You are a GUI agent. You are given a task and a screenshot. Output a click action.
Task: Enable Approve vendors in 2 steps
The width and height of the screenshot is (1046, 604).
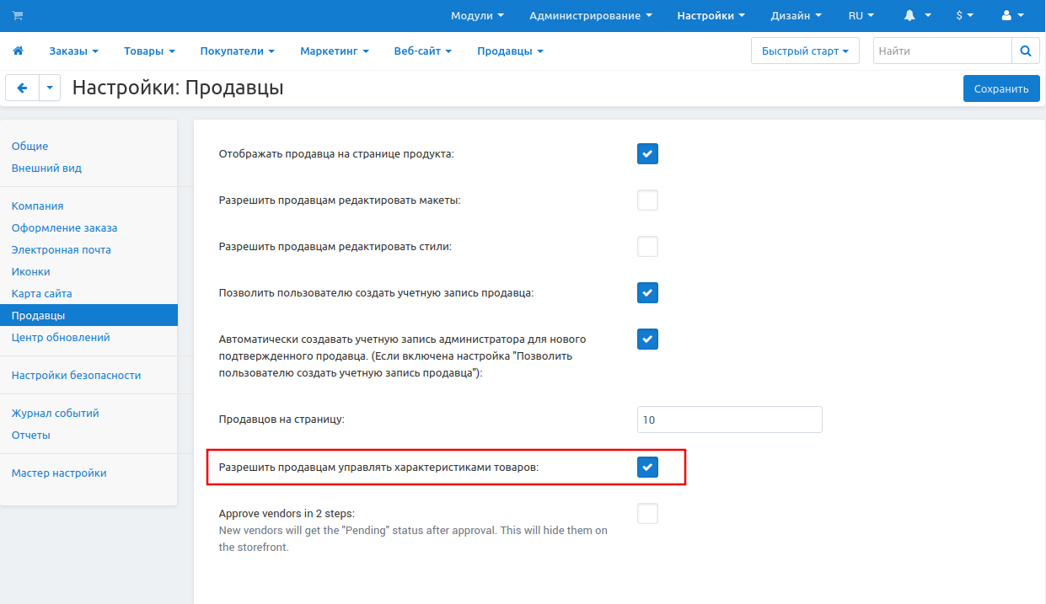click(x=647, y=513)
